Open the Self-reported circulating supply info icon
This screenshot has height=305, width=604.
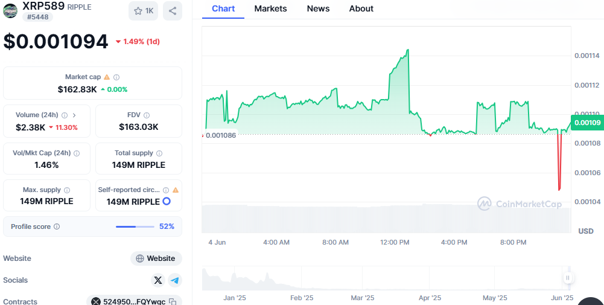click(166, 190)
